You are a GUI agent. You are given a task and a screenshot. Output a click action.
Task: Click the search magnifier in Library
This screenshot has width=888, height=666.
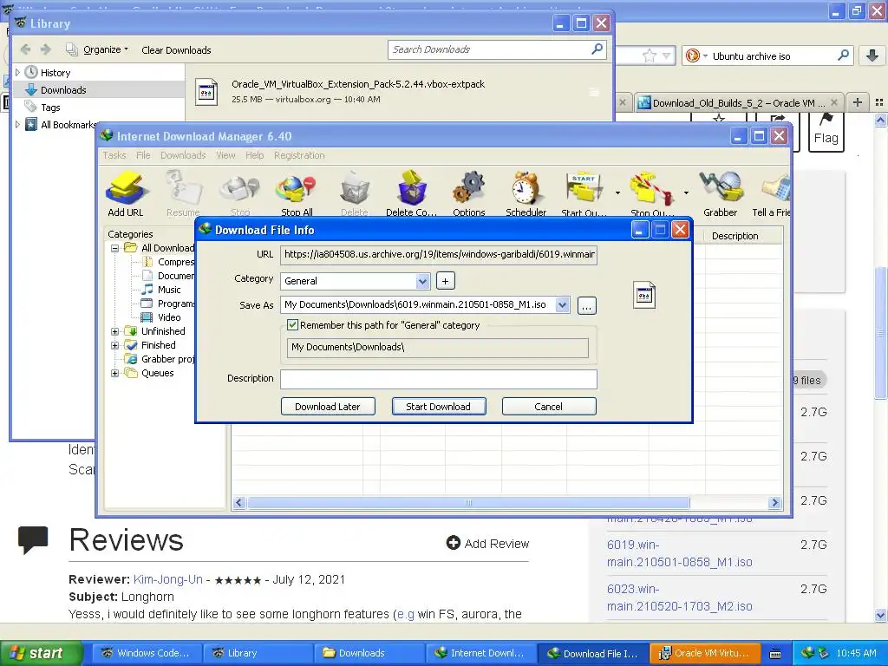pyautogui.click(x=597, y=49)
